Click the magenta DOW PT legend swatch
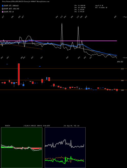 click(3, 12)
